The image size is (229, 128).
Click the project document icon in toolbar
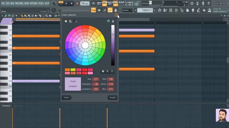(187, 10)
